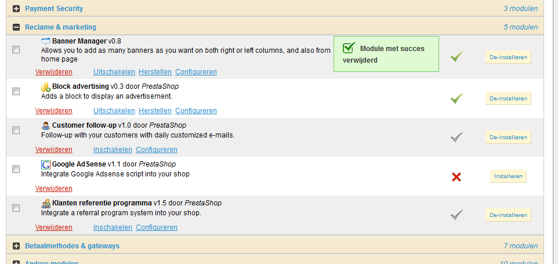Click the Block advertising module icon
The height and width of the screenshot is (264, 558).
[46, 87]
